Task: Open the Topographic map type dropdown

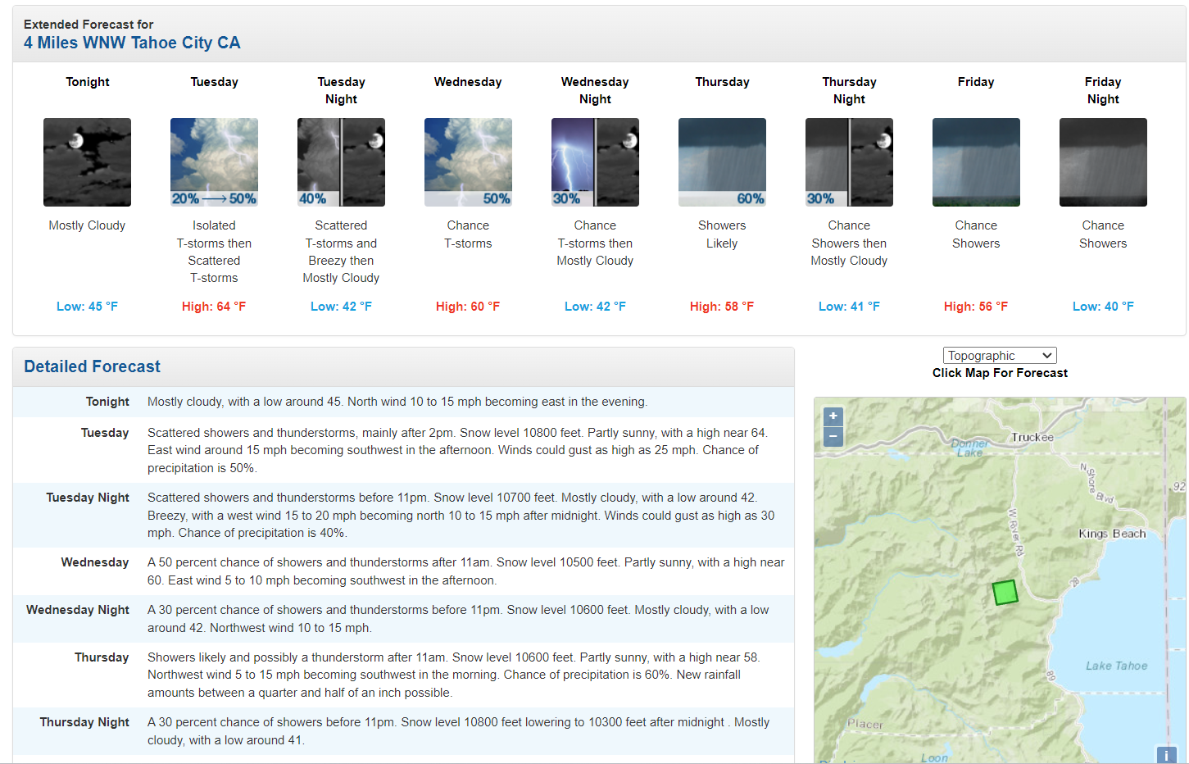Action: coord(1000,356)
